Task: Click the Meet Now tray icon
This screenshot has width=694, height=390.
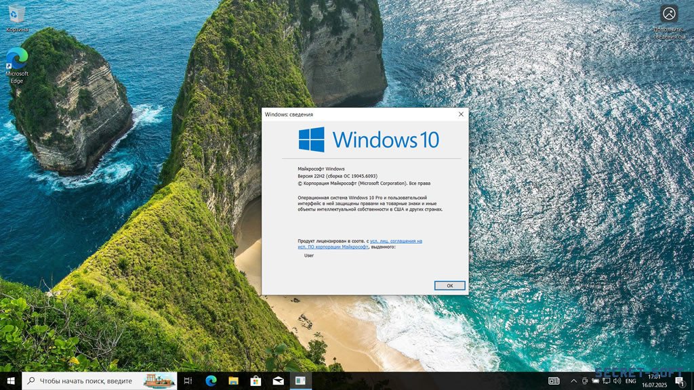Action: pos(585,381)
